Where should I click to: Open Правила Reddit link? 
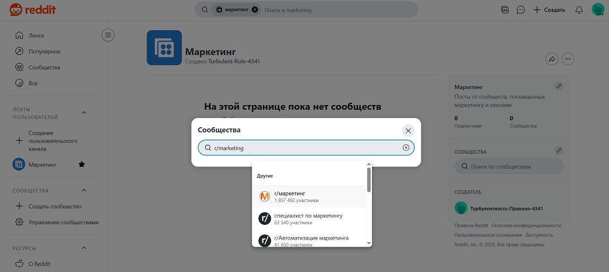[471, 225]
